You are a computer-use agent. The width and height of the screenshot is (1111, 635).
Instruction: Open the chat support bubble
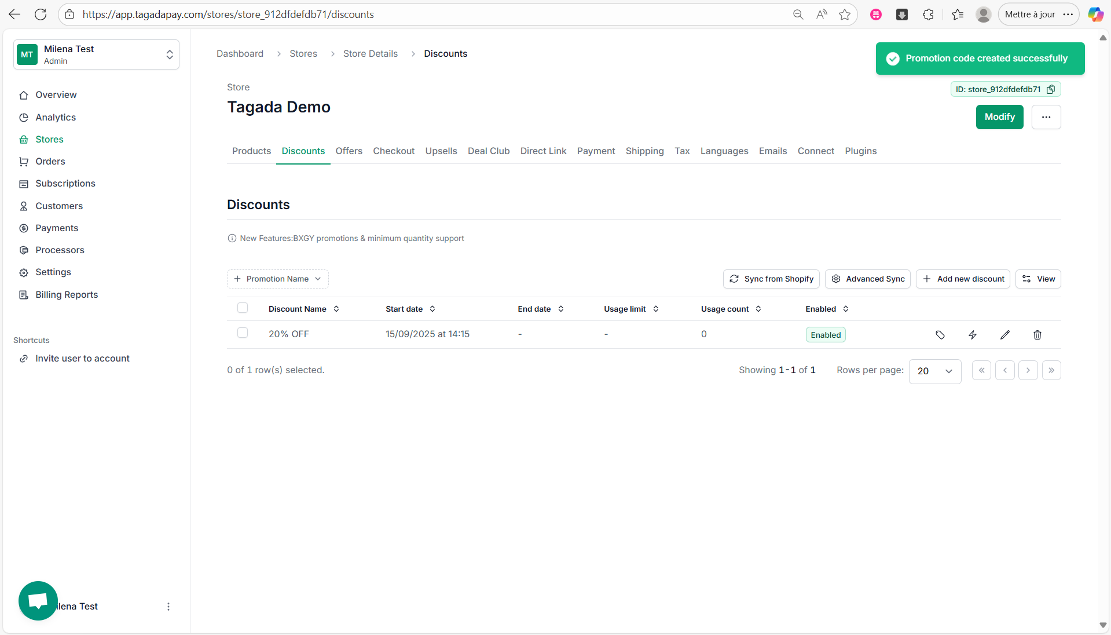[x=38, y=600]
